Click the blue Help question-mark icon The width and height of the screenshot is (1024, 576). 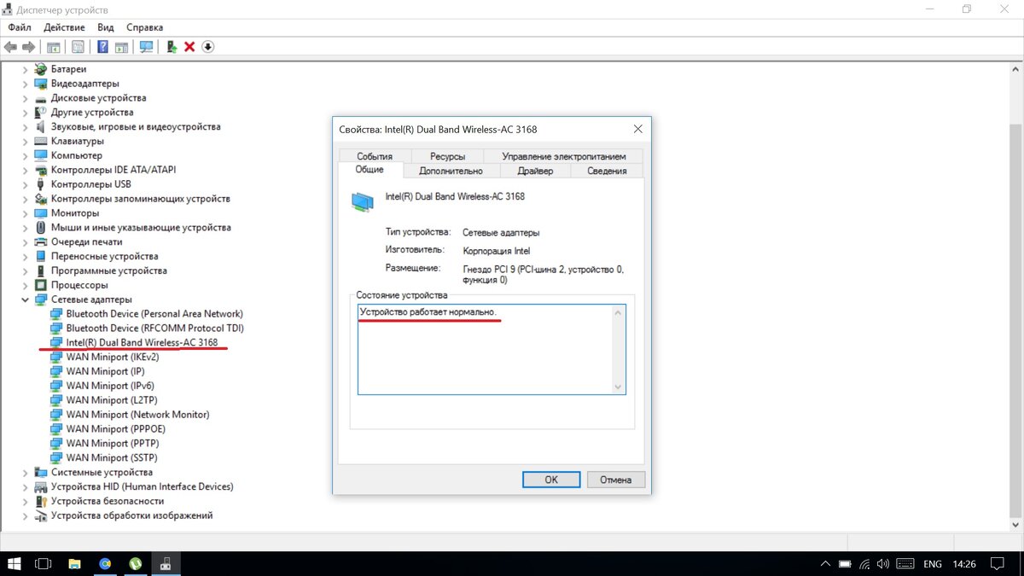[x=103, y=47]
